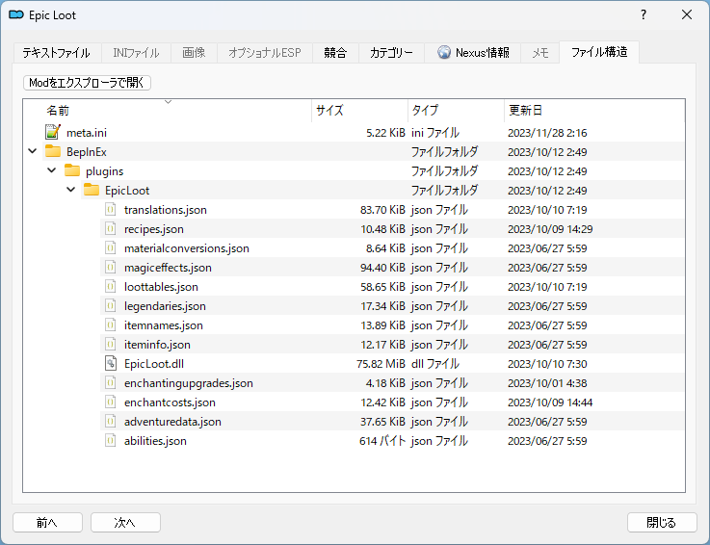Click the EpicLoot.dll file icon
Screen dimensions: 710x545
(x=111, y=363)
